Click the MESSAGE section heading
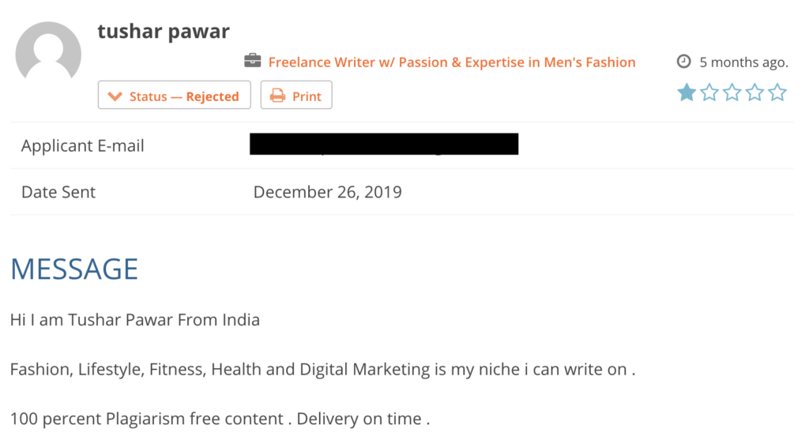The width and height of the screenshot is (809, 444). 74,269
